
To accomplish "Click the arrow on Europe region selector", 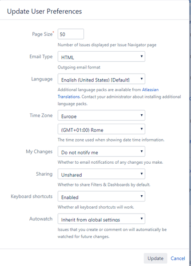I will 142,115.
